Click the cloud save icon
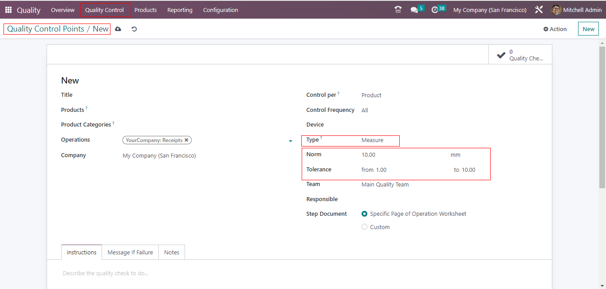The width and height of the screenshot is (606, 289). point(118,29)
